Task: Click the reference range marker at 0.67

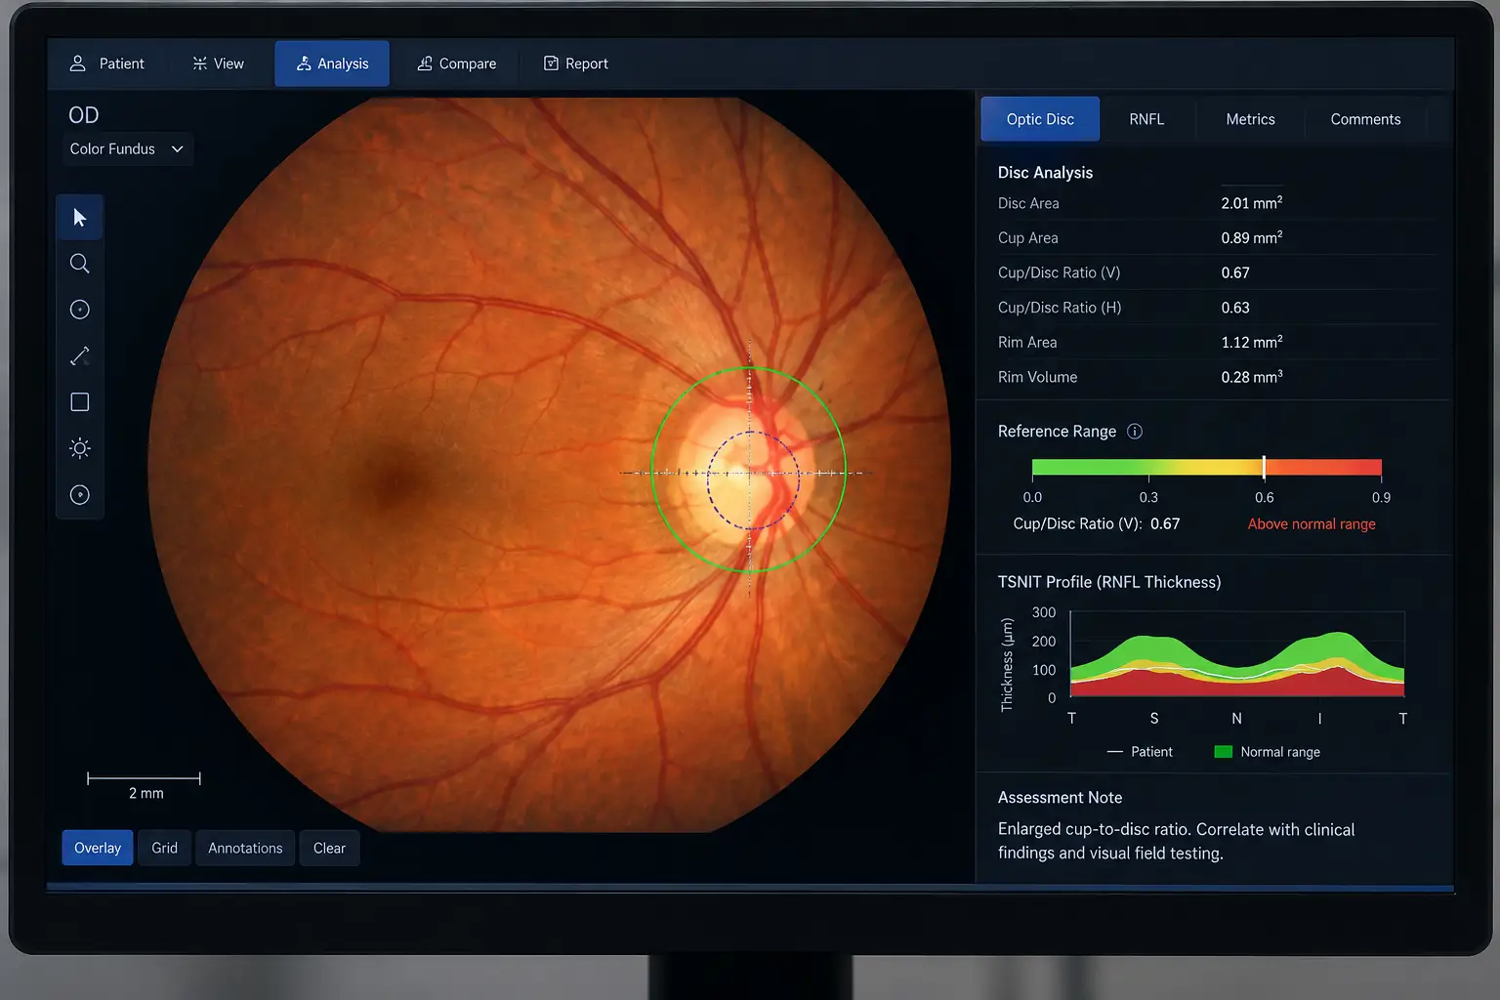Action: (1264, 467)
